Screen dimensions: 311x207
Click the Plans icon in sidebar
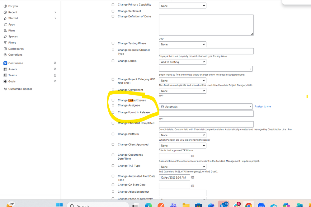tap(5, 31)
